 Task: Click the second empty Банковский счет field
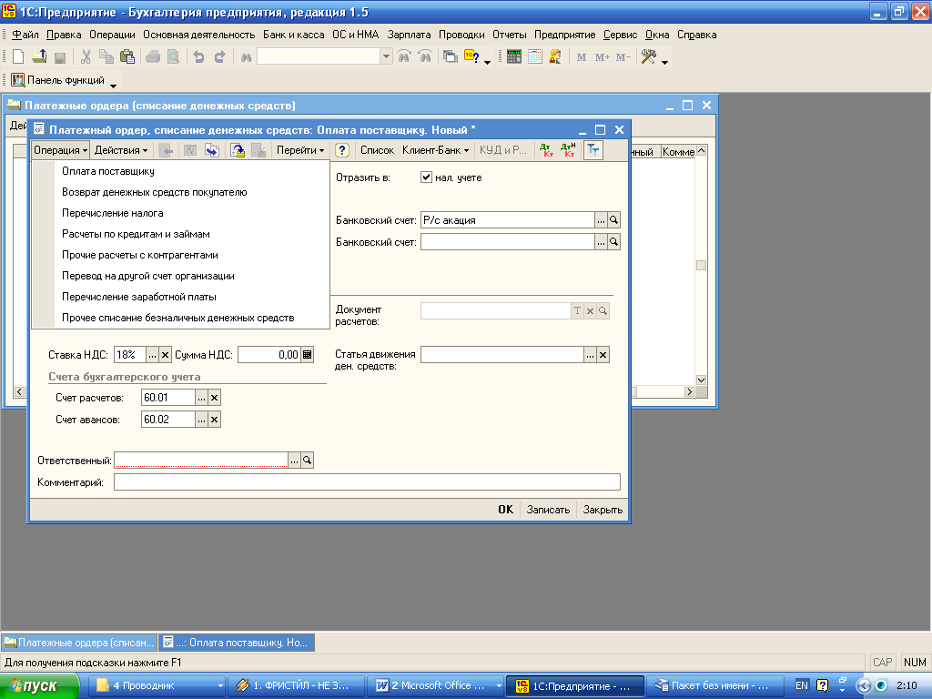(x=508, y=242)
